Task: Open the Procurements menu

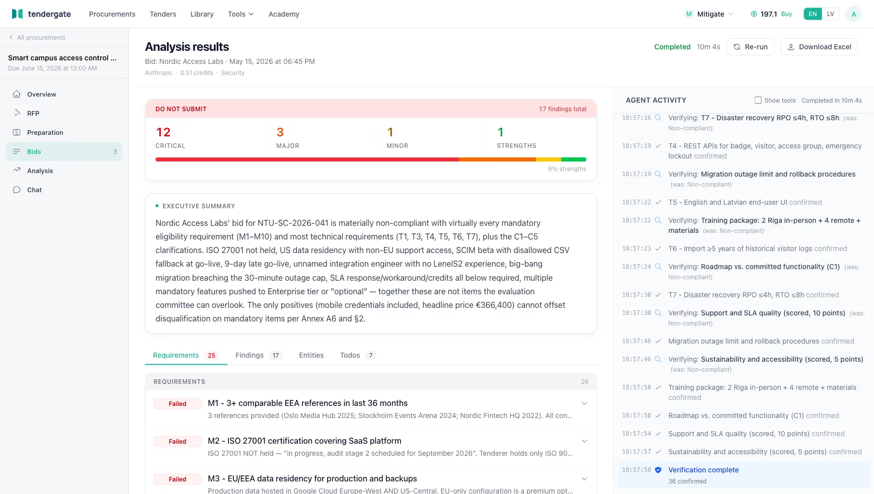Action: coord(112,14)
